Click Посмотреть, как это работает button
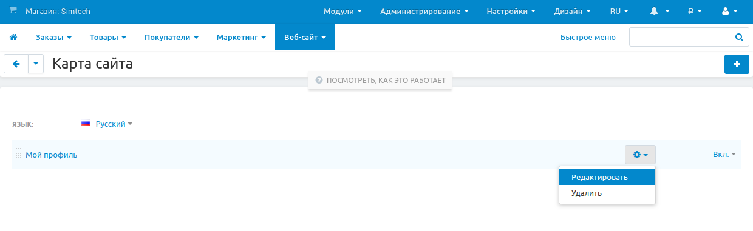The height and width of the screenshot is (231, 753). pos(380,80)
